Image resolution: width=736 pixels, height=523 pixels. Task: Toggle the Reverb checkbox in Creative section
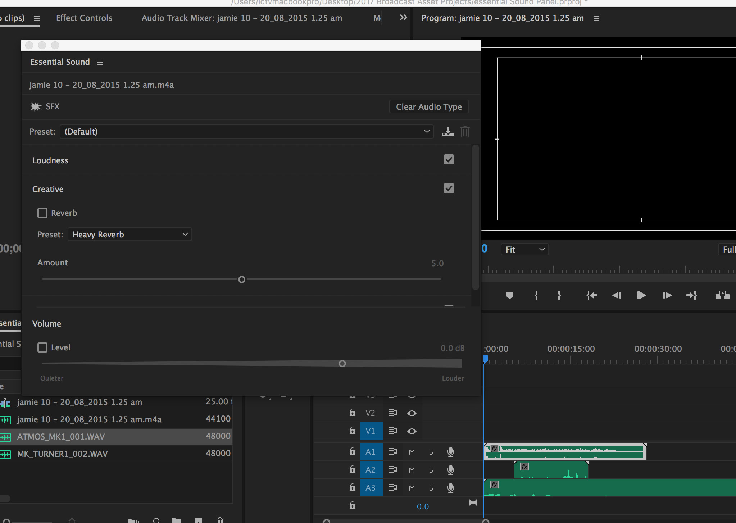pyautogui.click(x=43, y=213)
